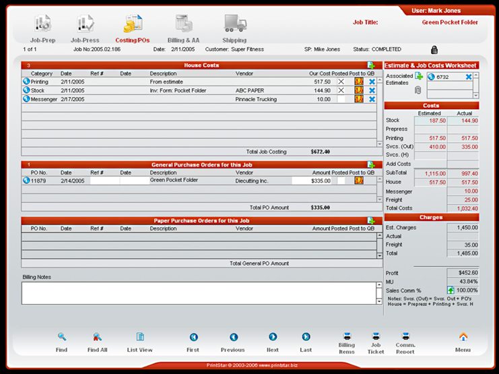Viewport: 499px width, 374px height.
Task: Open details for the Stock cost row
Action: click(x=26, y=90)
